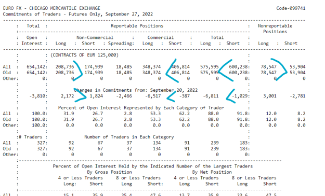The image size is (325, 196).
Task: Click the By Gross Position label
Action: (x=109, y=172)
